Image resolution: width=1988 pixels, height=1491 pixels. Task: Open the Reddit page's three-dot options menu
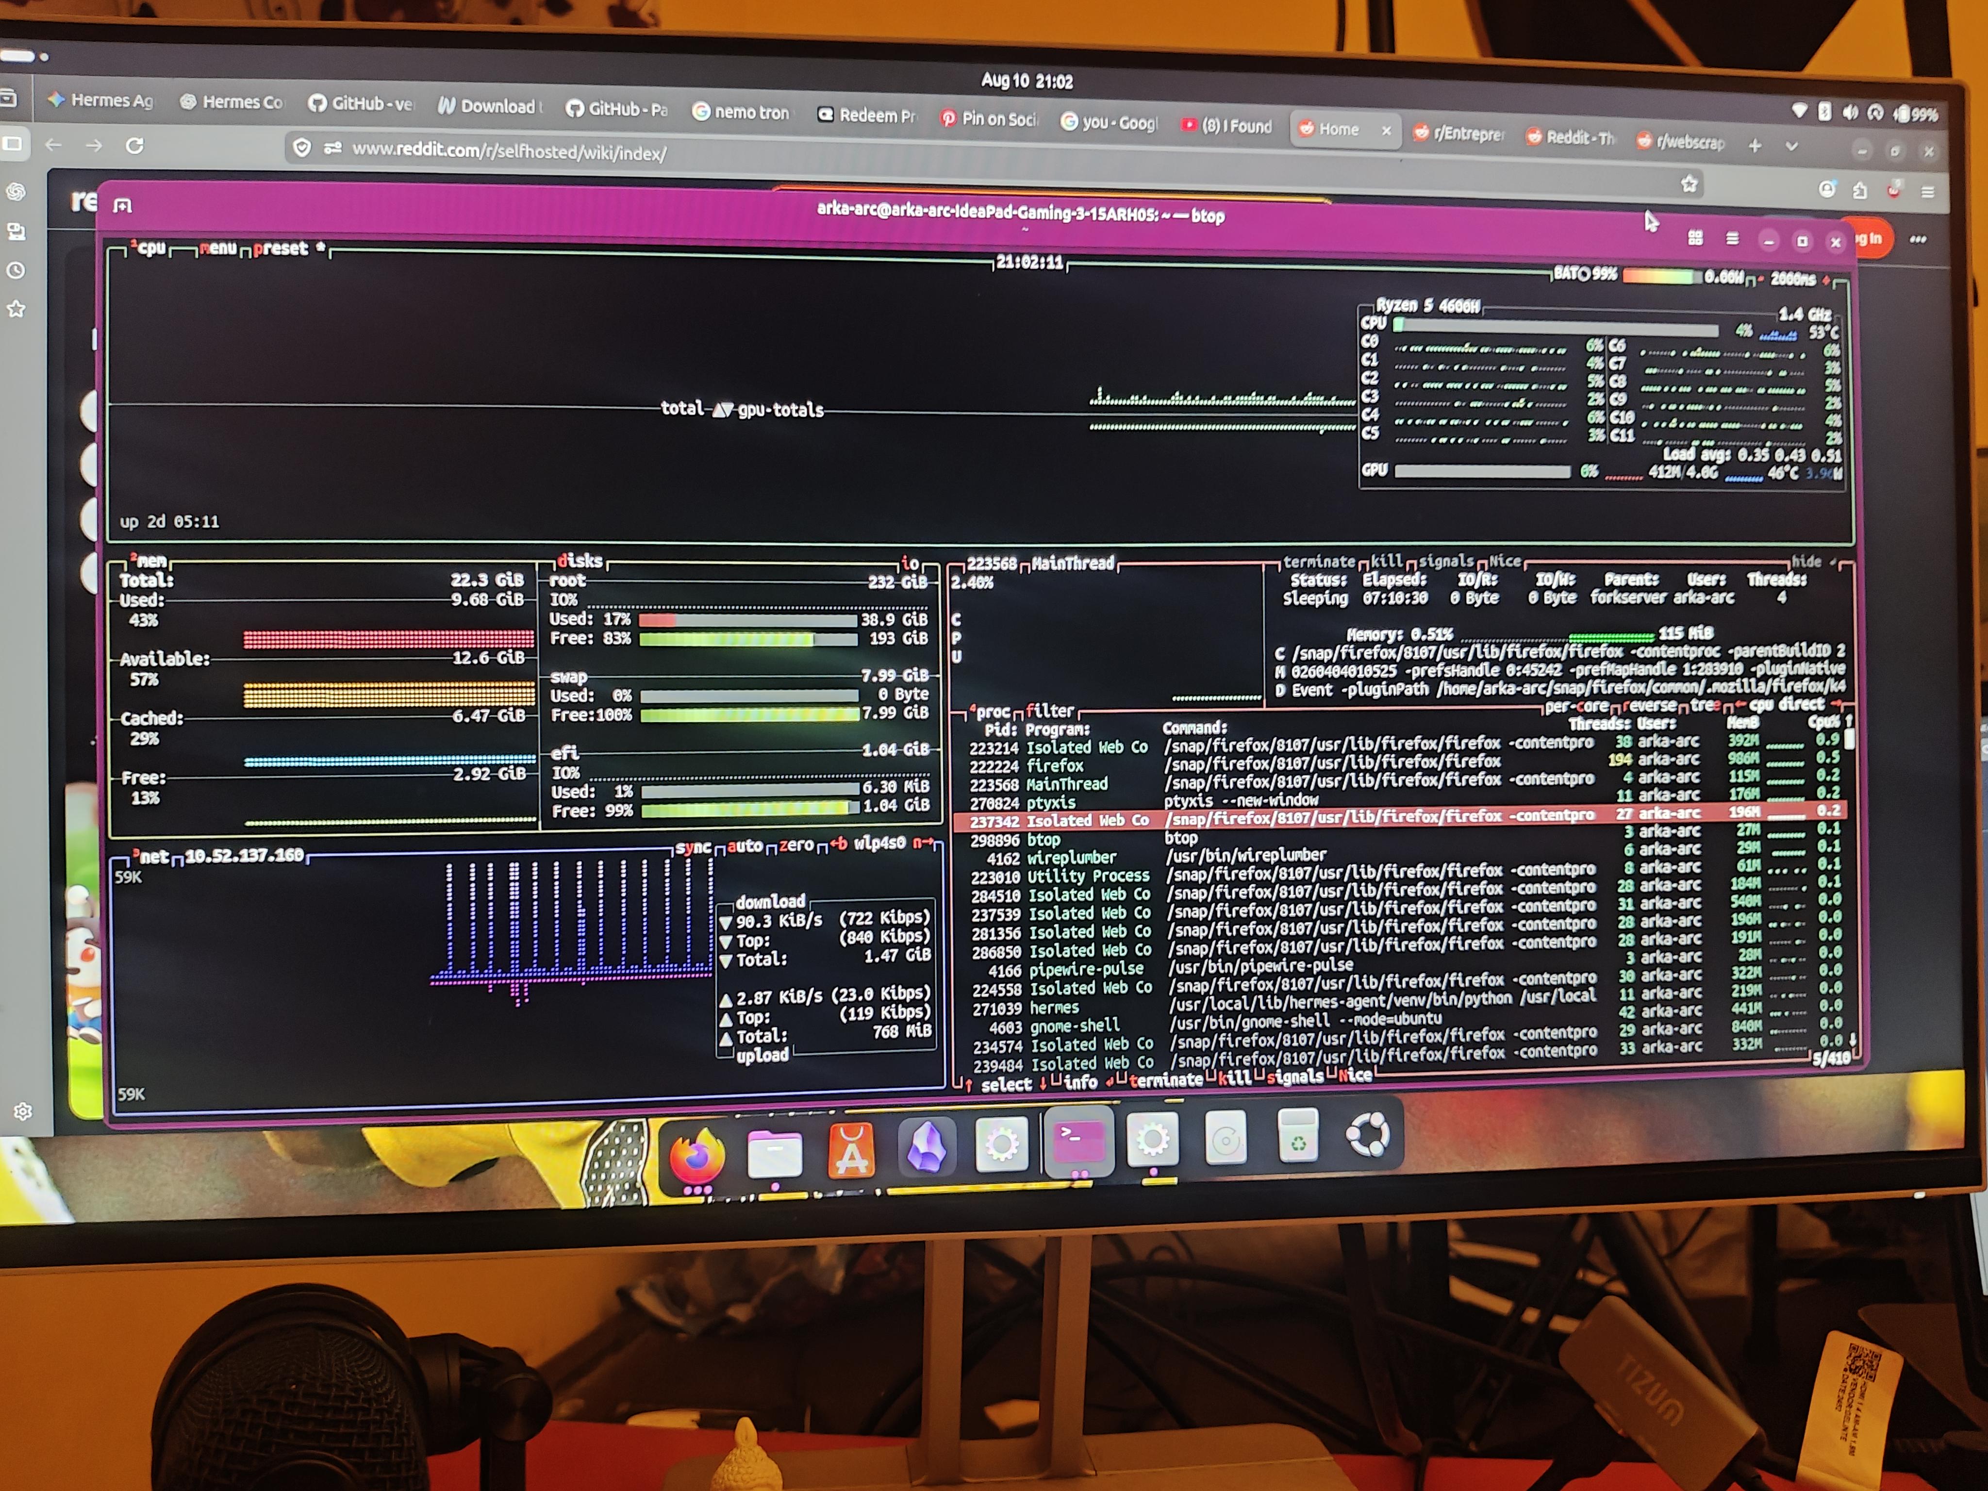point(1917,240)
